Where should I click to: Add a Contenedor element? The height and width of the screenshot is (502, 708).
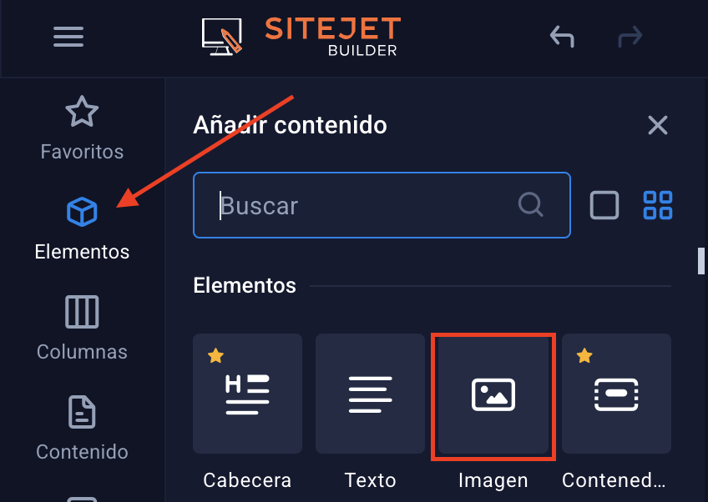point(616,394)
